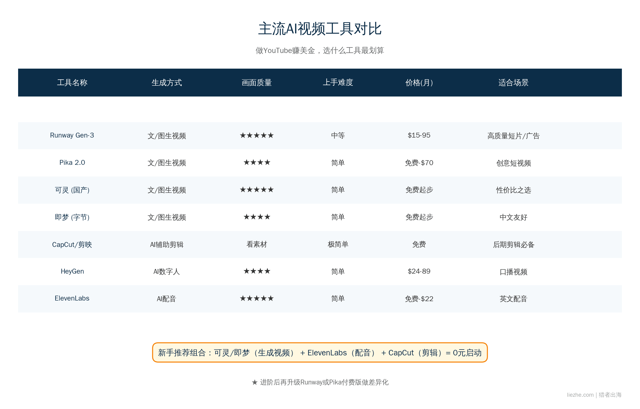This screenshot has width=640, height=409.
Task: Click 极简单 difficulty cell
Action: click(338, 244)
